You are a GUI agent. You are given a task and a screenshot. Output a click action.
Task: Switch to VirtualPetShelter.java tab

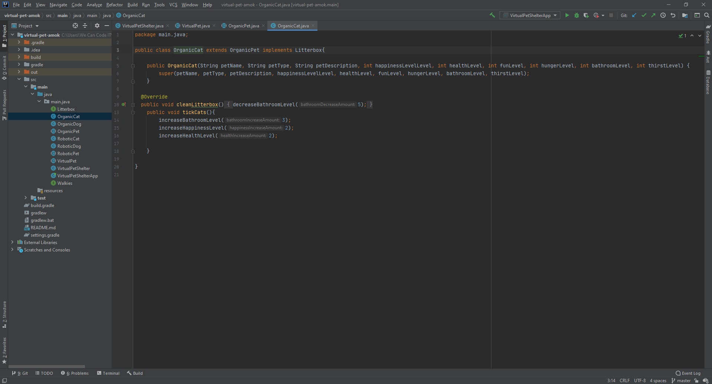click(x=142, y=26)
